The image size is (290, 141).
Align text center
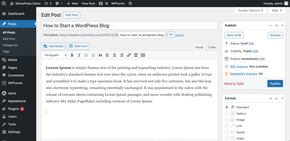pos(115,55)
